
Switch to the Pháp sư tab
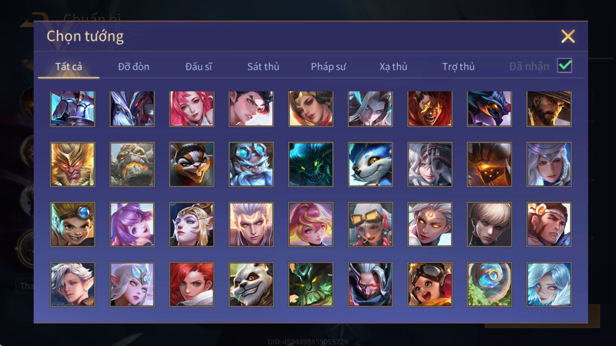point(328,67)
